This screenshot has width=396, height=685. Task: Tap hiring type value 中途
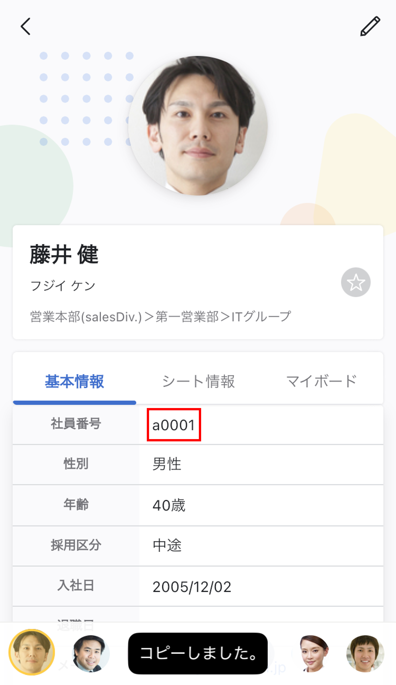click(167, 545)
